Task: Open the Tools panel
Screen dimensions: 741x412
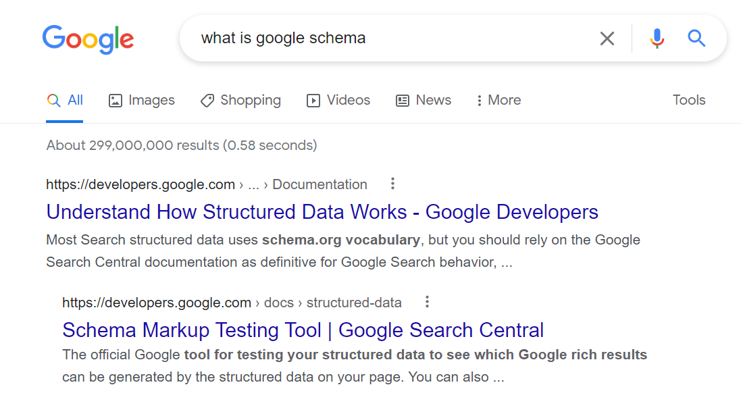Action: [x=688, y=99]
